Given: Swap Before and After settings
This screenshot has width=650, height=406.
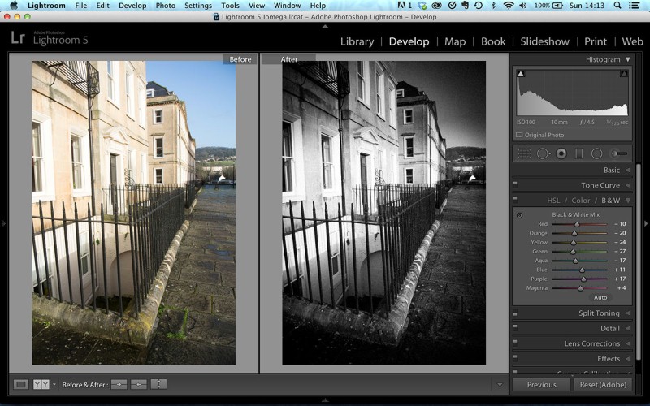Looking at the screenshot, I should [158, 384].
